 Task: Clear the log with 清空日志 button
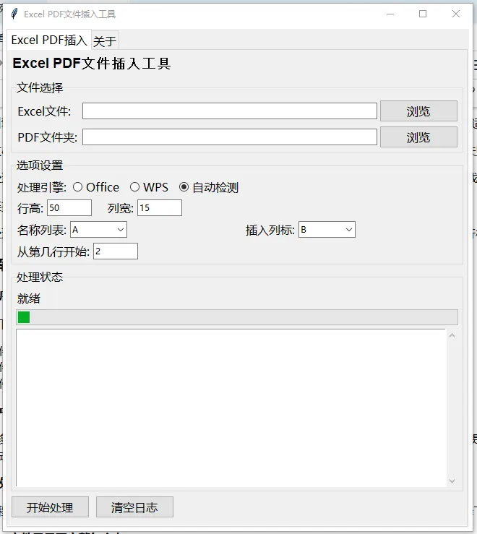point(134,507)
